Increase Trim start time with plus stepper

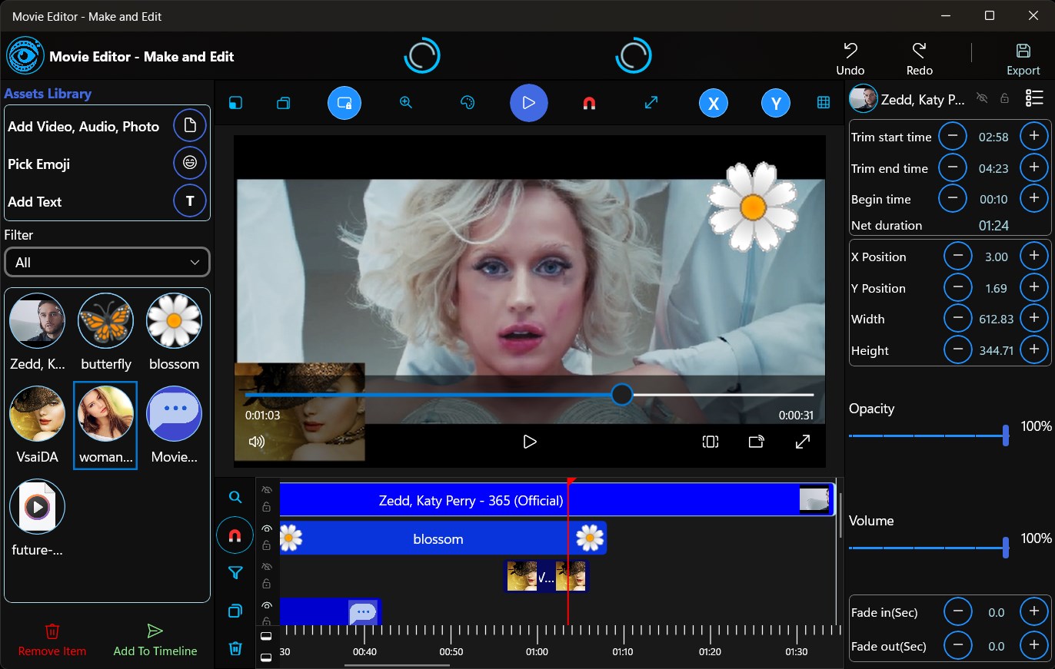(x=1034, y=136)
